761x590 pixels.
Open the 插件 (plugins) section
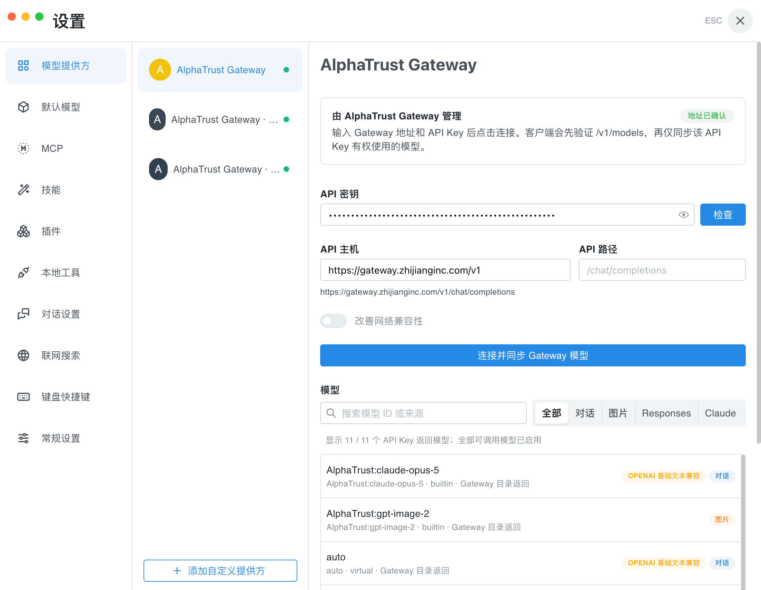(x=66, y=232)
